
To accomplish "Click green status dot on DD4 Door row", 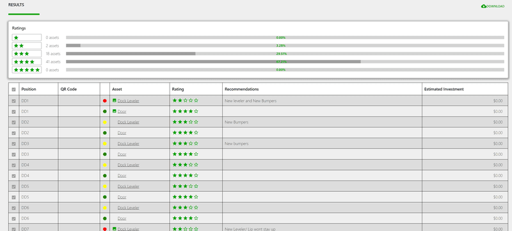I will coord(105,175).
